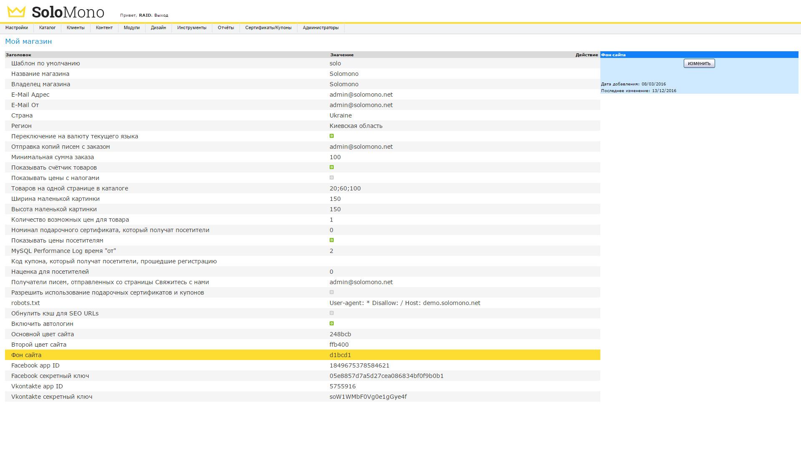The width and height of the screenshot is (801, 450).
Task: Click the Киевская область value
Action: point(356,126)
